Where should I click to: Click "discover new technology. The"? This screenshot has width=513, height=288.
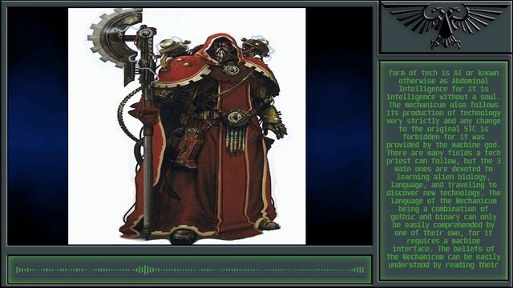[x=443, y=193]
